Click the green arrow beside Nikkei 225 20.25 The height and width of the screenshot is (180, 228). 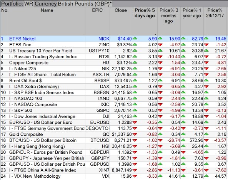click(183, 69)
